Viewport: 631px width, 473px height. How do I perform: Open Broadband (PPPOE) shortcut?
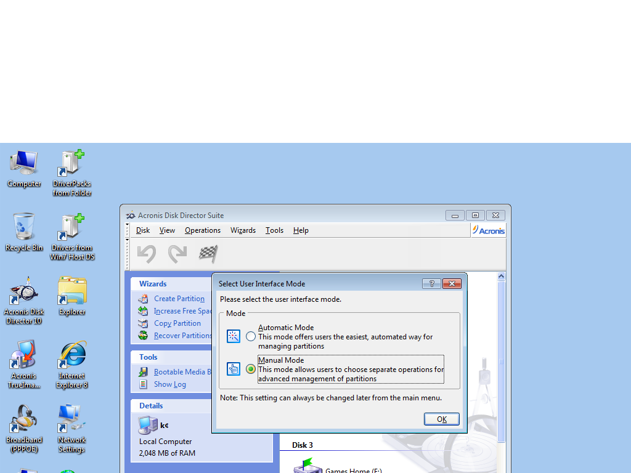(x=24, y=429)
